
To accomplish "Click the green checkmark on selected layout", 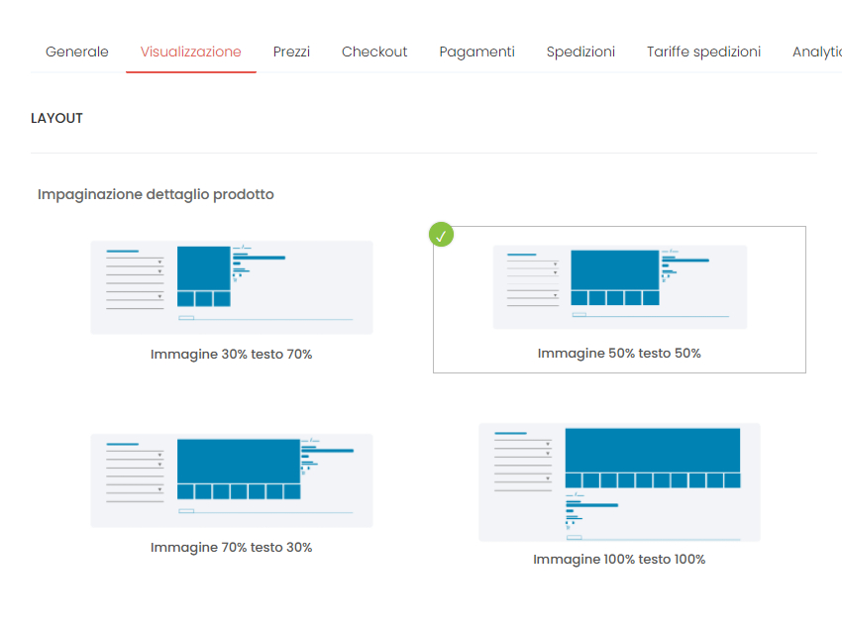I will (x=441, y=235).
